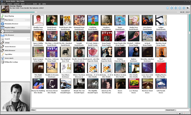
Task: Open the playback options dropdown button
Action: [188, 8]
